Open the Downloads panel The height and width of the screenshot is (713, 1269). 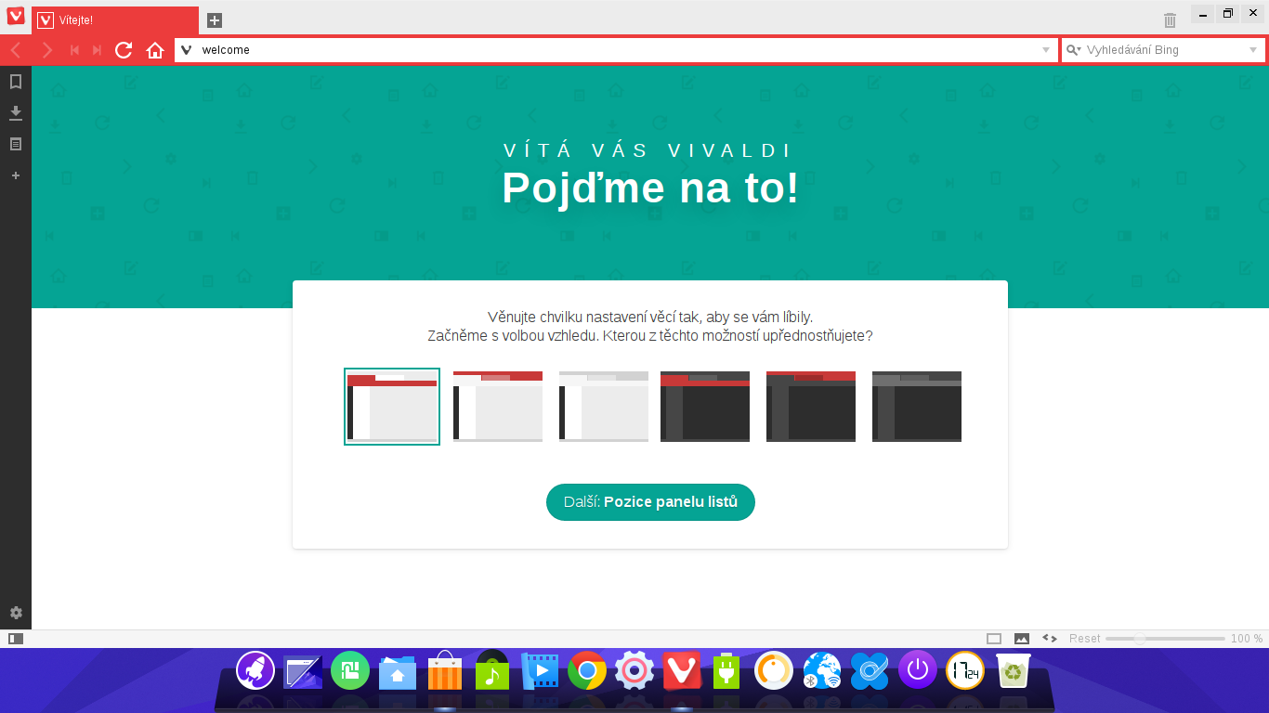16,113
